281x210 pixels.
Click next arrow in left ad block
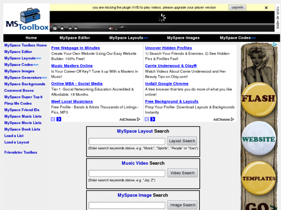click(x=59, y=119)
